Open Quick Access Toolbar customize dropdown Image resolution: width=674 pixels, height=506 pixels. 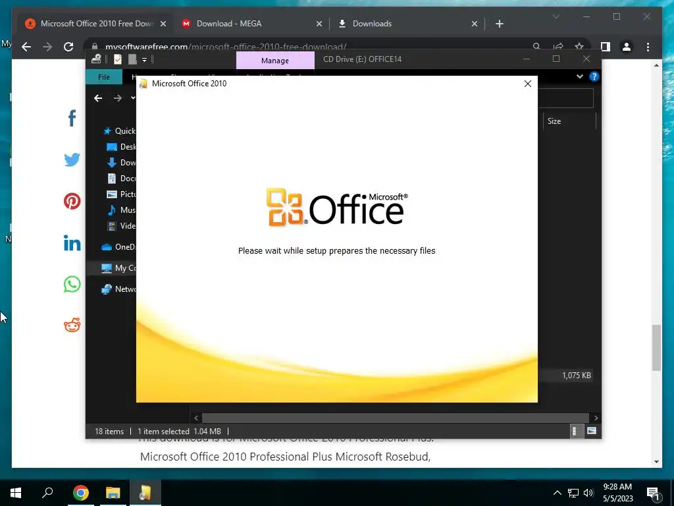click(x=144, y=60)
